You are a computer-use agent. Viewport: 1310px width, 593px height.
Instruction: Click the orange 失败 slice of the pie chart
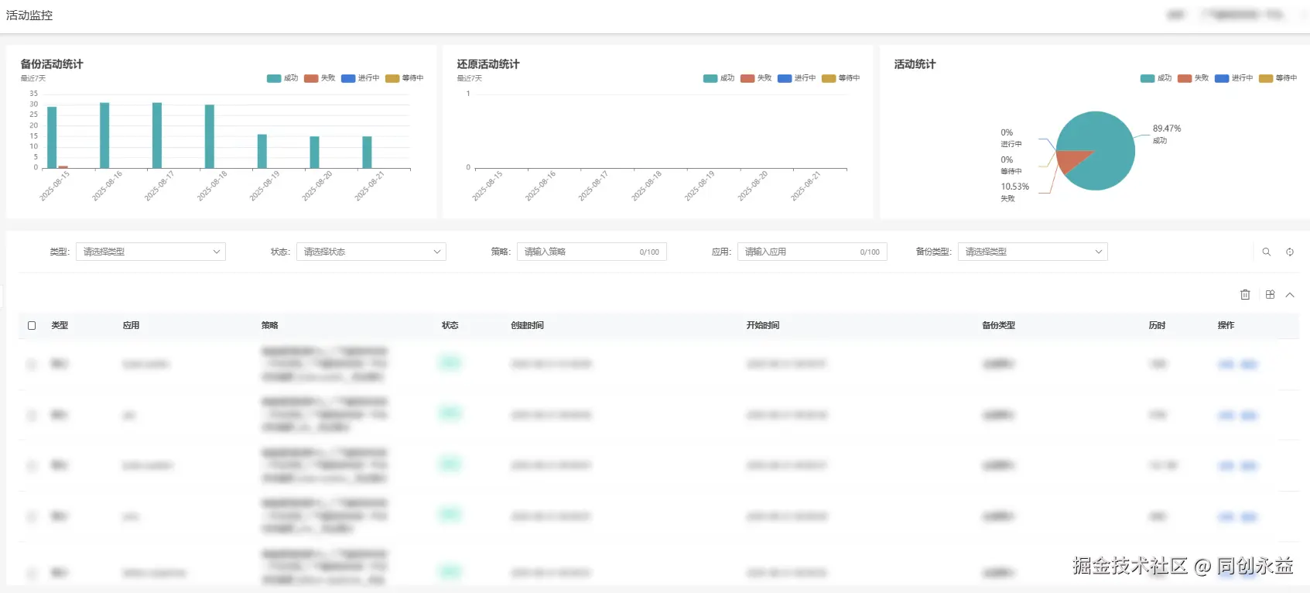click(x=1070, y=159)
